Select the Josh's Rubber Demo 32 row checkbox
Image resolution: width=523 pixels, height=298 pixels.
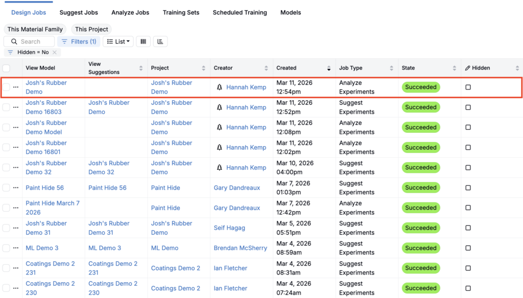click(x=6, y=168)
